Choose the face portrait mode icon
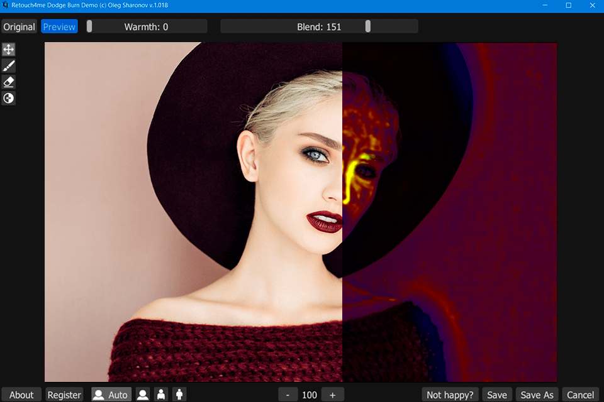Screen dimensions: 604x402 [x=143, y=394]
